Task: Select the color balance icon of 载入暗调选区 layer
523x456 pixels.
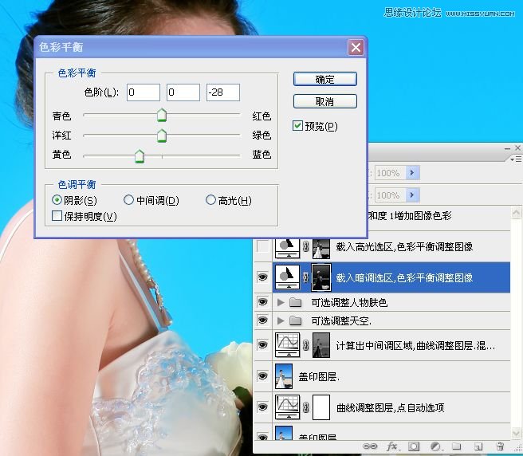Action: click(287, 277)
